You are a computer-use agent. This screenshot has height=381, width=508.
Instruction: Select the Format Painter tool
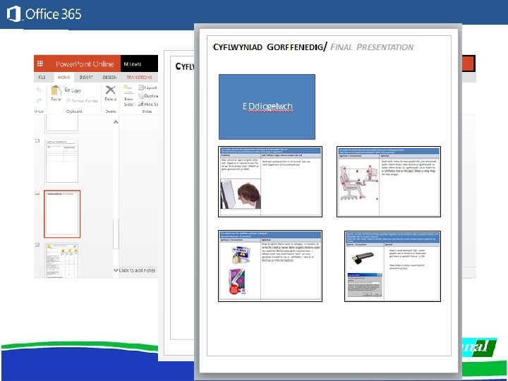[x=82, y=101]
